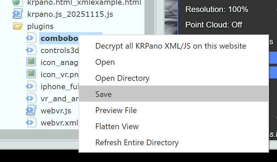Click the combobox file code icon

tap(31, 38)
